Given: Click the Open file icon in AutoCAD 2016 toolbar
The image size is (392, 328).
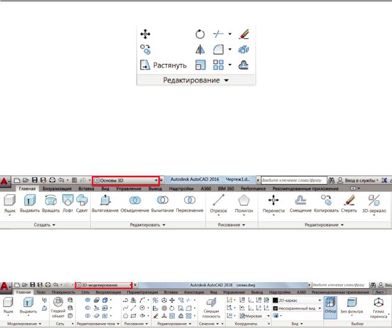Looking at the screenshot, I should click(x=25, y=180).
